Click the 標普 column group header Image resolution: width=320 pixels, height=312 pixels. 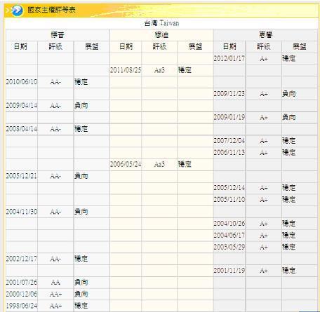coord(58,35)
